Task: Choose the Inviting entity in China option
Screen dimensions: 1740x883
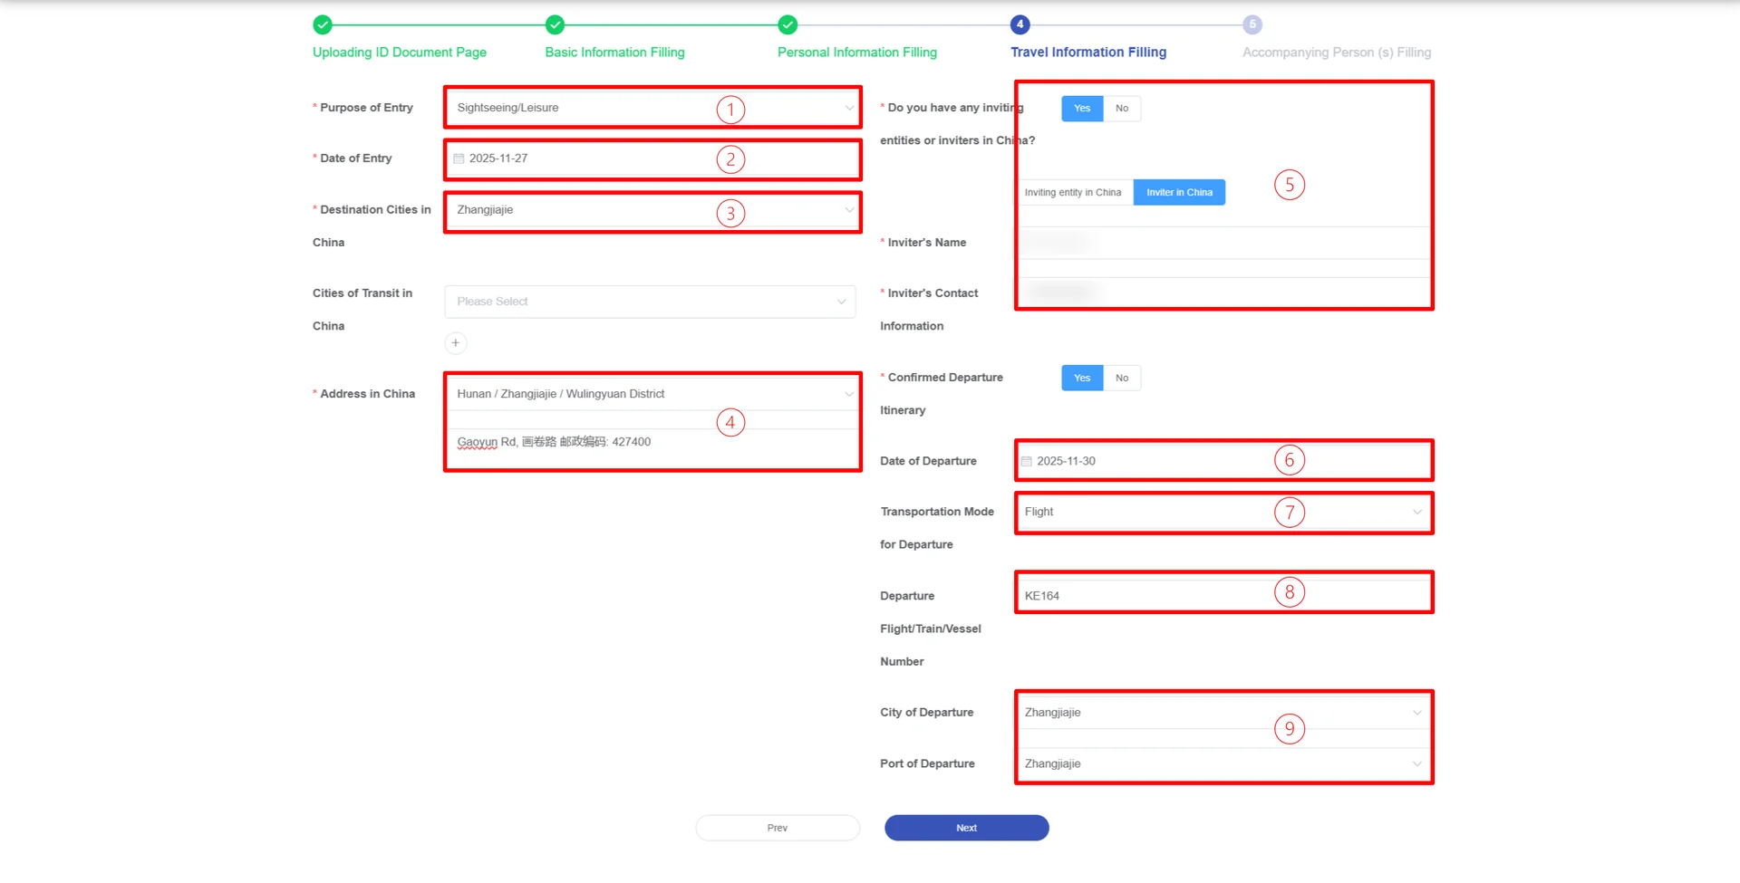Action: (1073, 193)
